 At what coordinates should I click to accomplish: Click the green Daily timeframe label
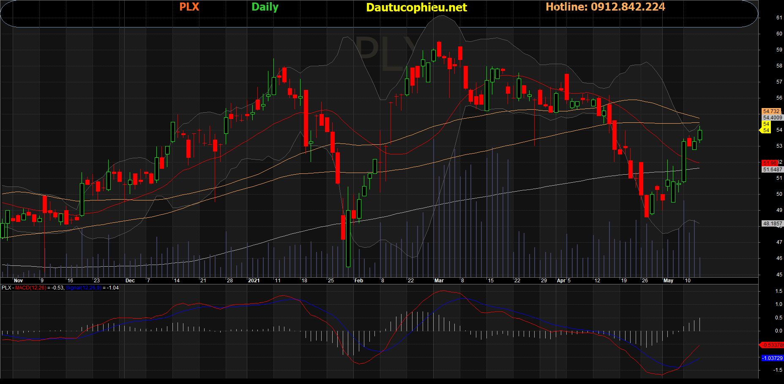tap(265, 7)
